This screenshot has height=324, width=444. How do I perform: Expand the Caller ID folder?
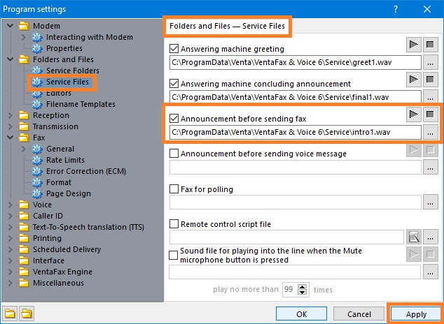click(x=11, y=216)
